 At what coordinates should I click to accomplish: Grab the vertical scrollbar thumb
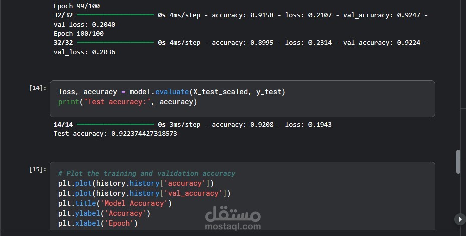[x=458, y=162]
